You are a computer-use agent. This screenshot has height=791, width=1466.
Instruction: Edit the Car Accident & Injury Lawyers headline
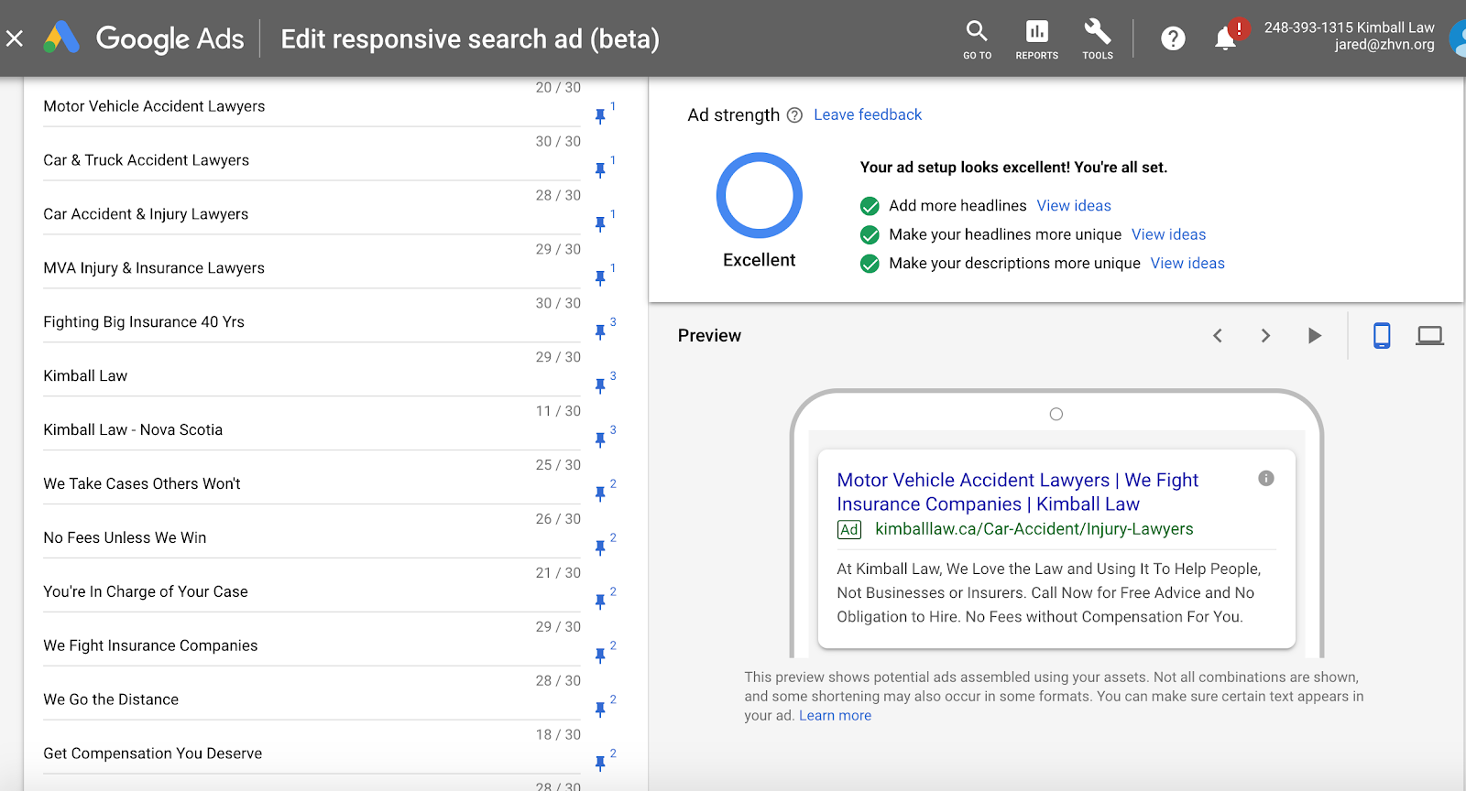[312, 214]
